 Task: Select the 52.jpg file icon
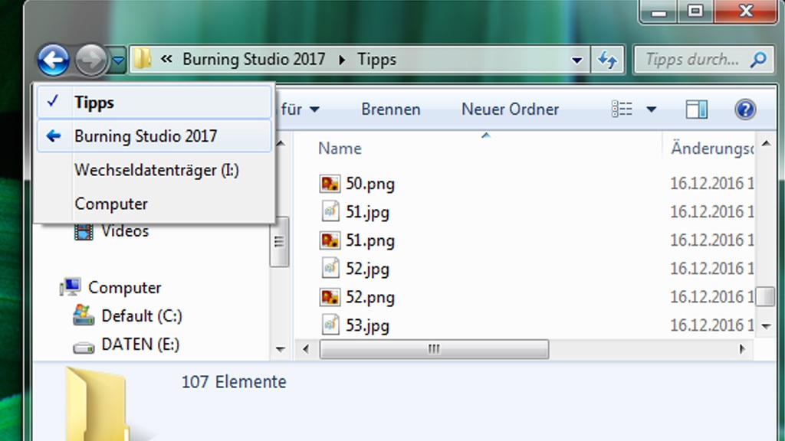pyautogui.click(x=330, y=269)
